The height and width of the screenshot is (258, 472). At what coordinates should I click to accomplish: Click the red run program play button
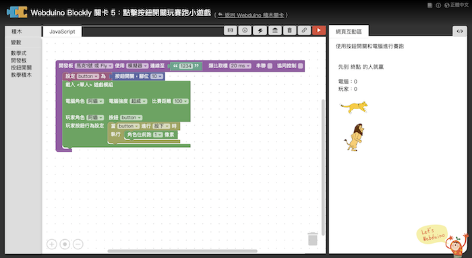coord(319,30)
